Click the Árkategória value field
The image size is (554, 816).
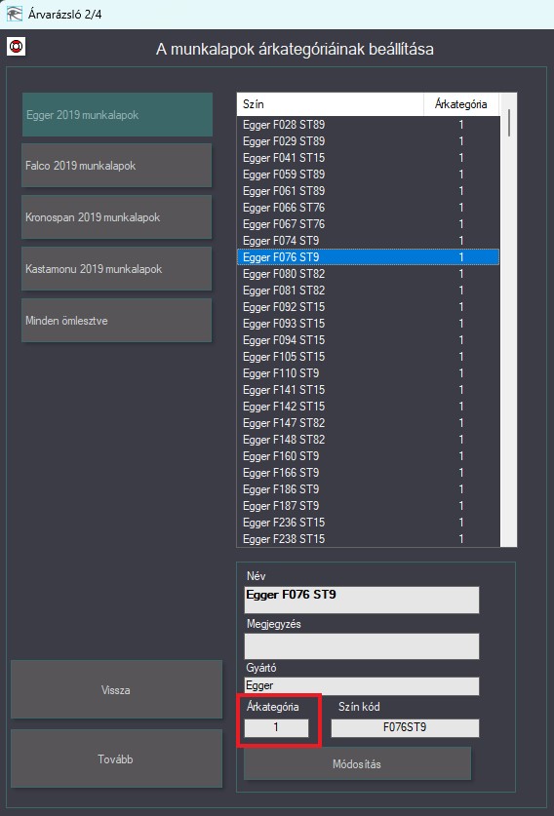point(276,727)
